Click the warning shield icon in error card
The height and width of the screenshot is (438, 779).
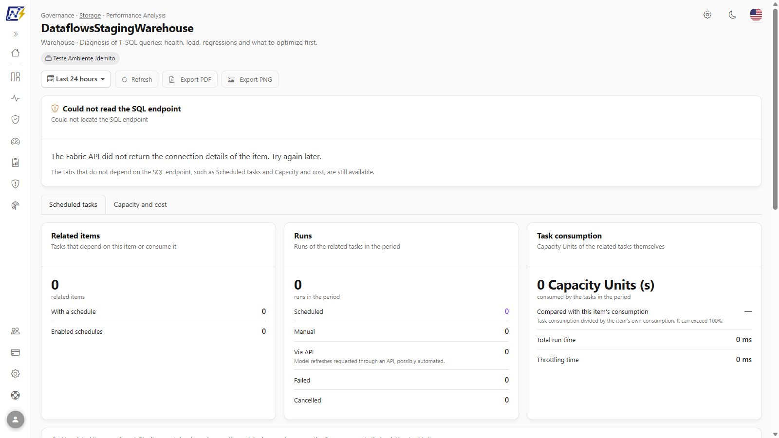click(x=55, y=109)
